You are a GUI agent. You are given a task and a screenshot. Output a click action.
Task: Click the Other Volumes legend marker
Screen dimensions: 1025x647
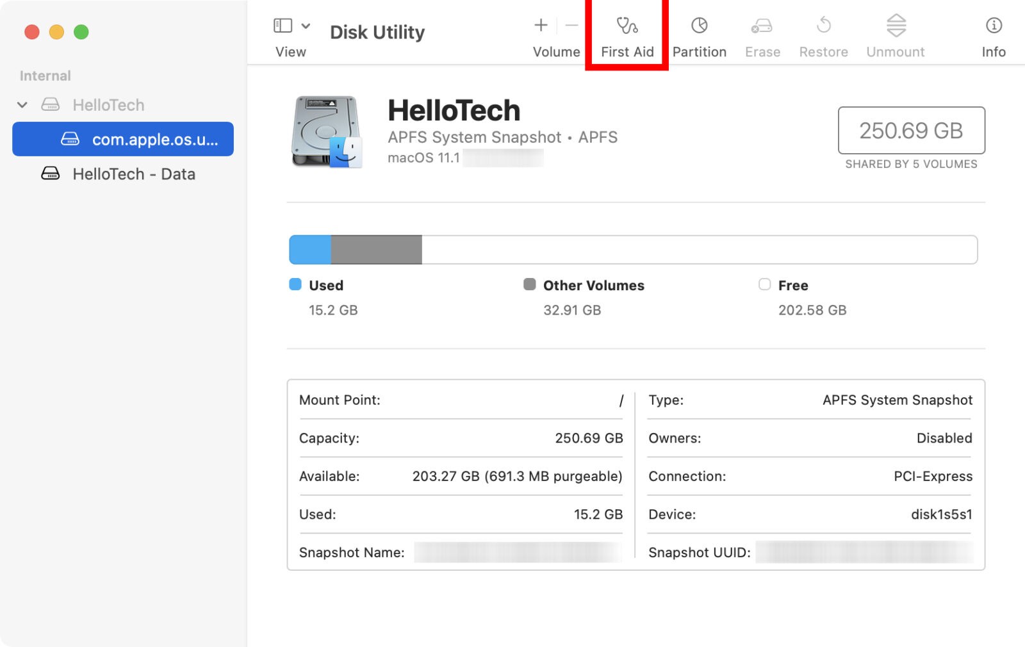click(x=530, y=285)
